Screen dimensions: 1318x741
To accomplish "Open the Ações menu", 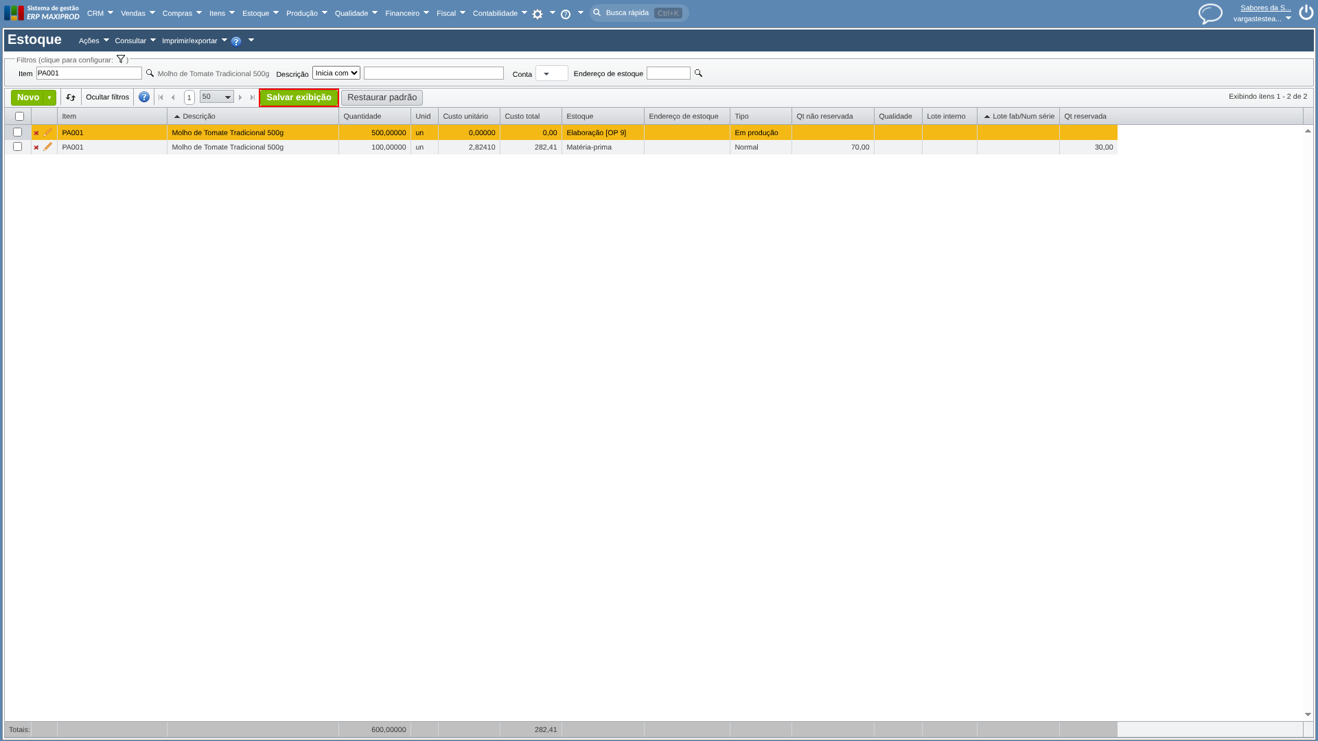I will point(94,40).
